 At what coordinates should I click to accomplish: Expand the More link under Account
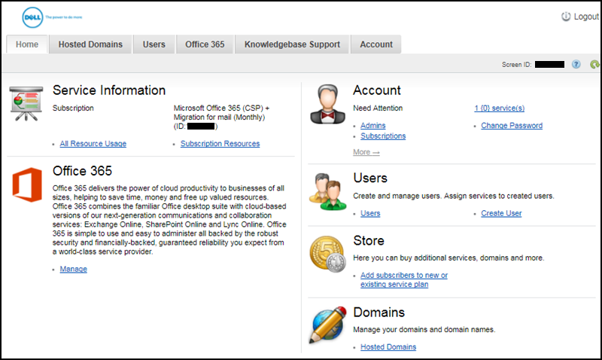[x=366, y=152]
